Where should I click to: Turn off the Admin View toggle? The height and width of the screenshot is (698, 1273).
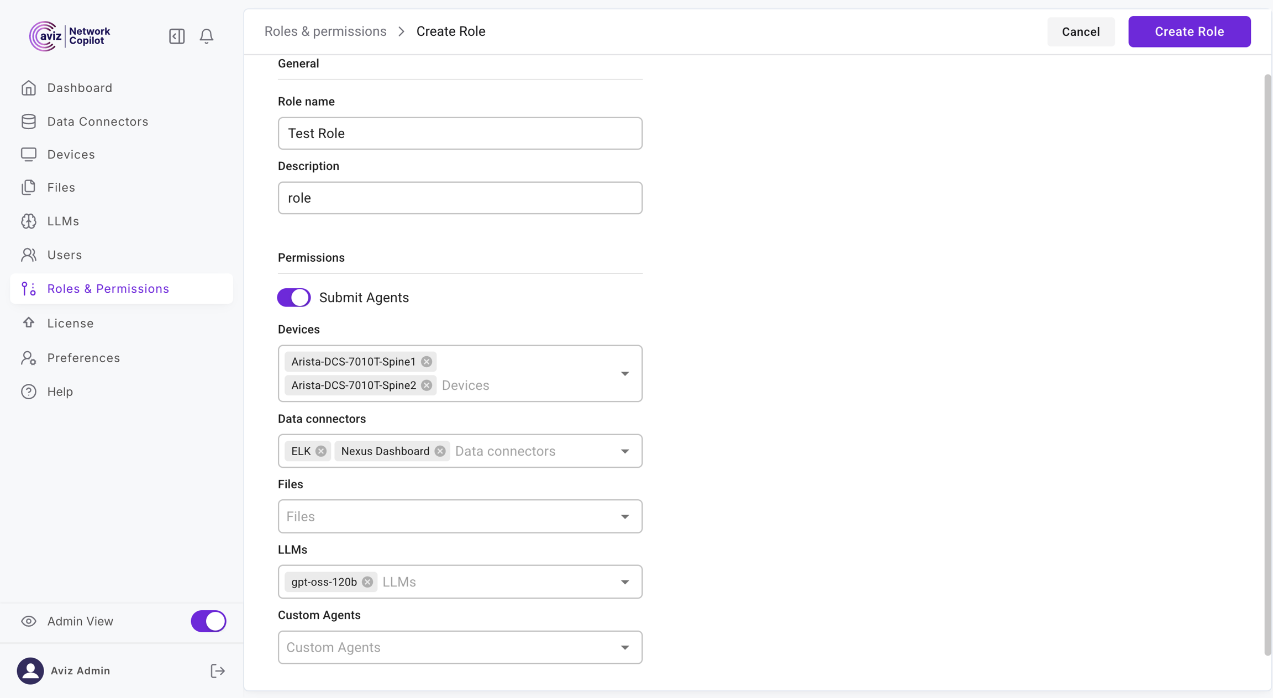(208, 621)
